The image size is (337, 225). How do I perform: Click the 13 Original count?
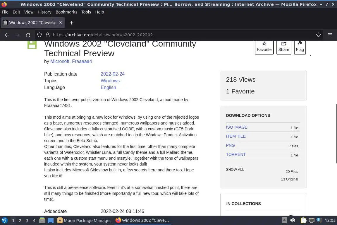(290, 179)
